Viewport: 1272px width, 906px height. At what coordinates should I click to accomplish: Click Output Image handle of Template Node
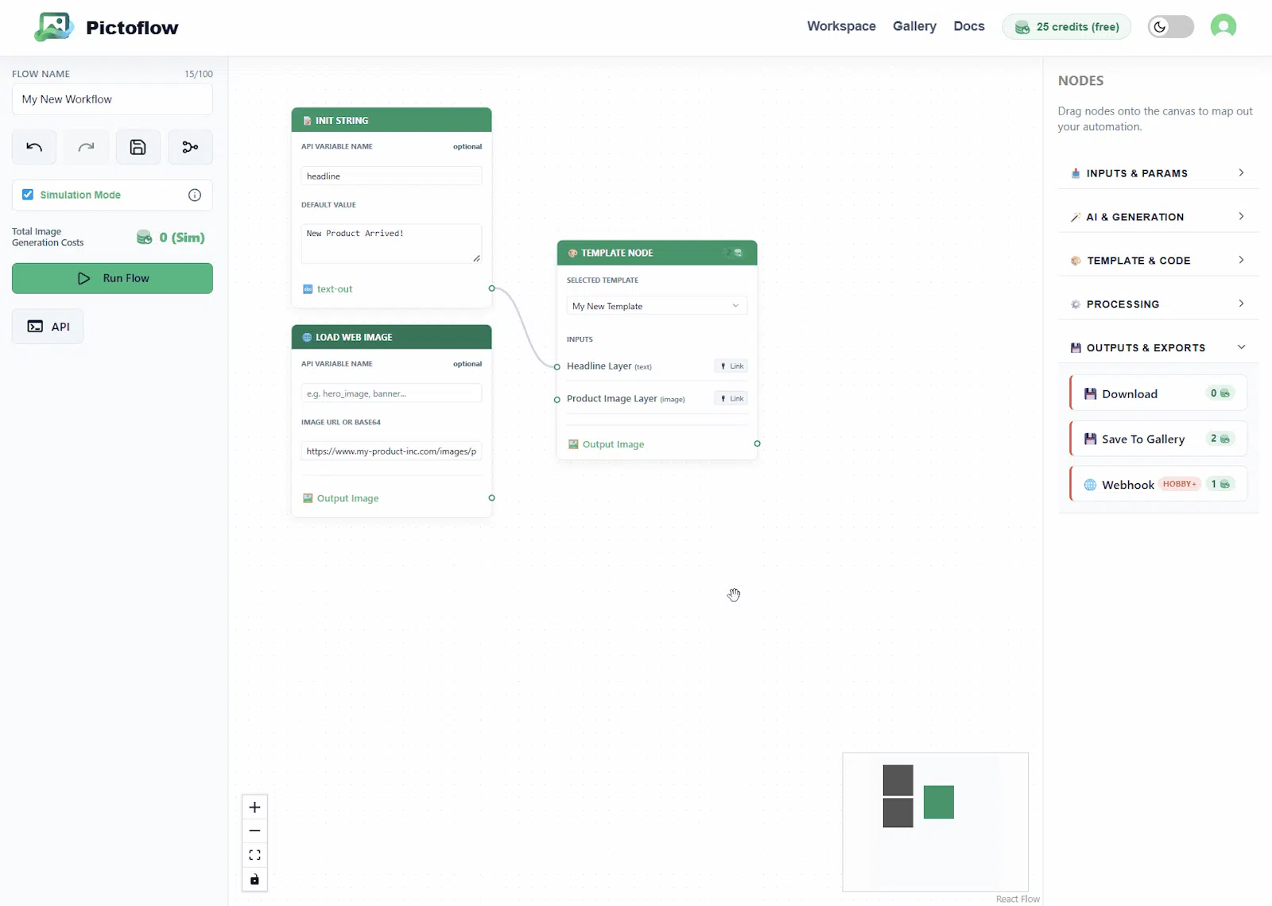(757, 443)
